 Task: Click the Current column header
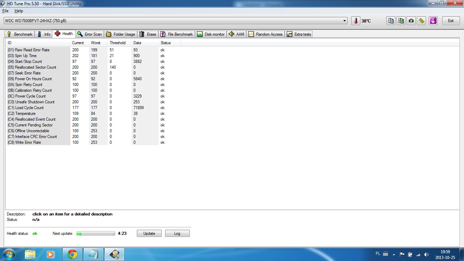point(79,43)
